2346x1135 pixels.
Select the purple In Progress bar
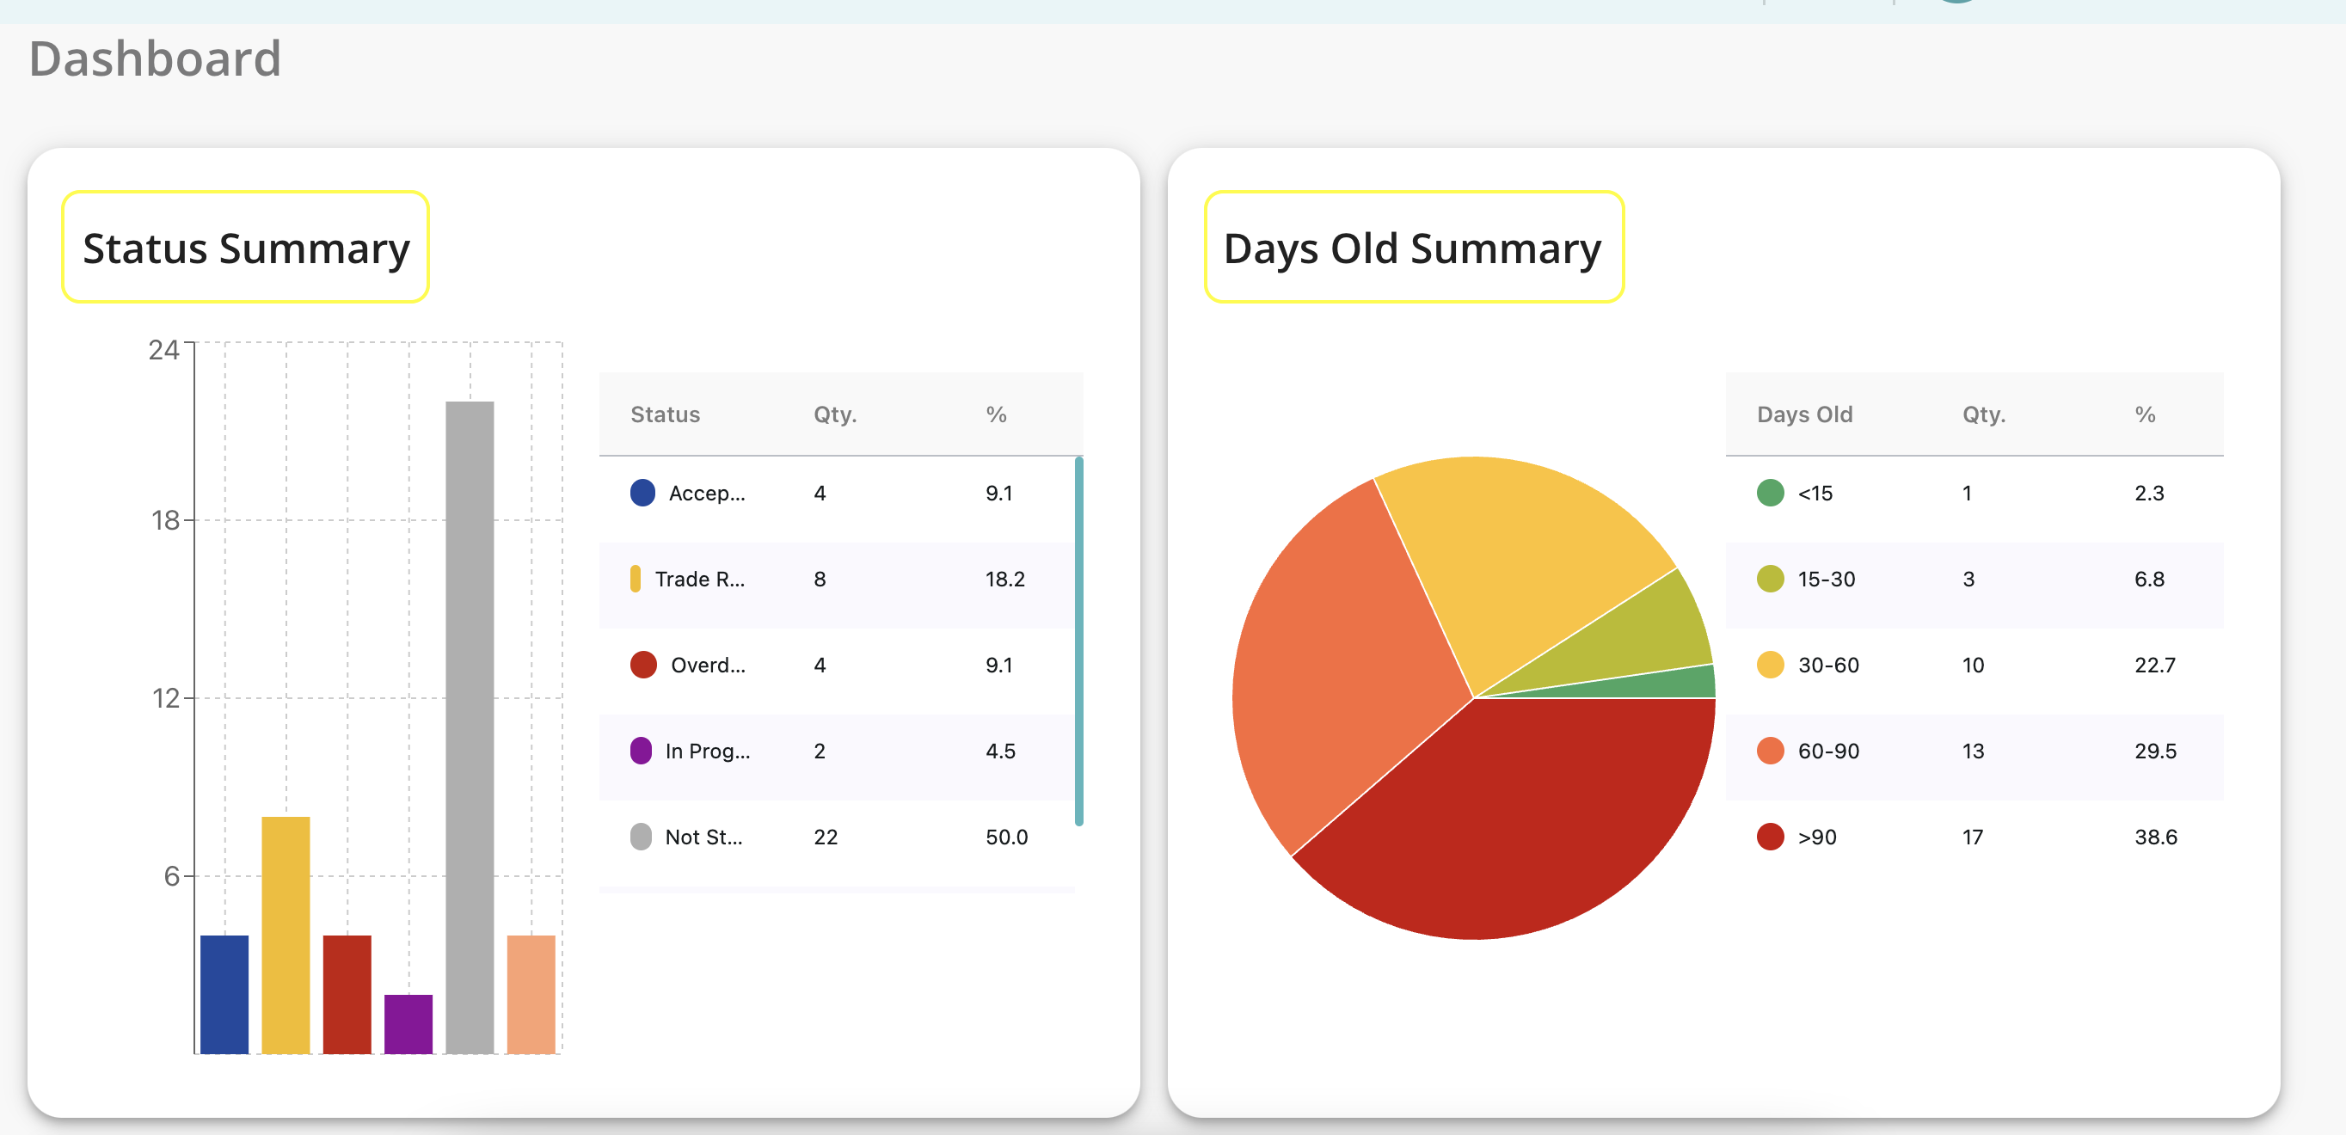click(x=408, y=1024)
